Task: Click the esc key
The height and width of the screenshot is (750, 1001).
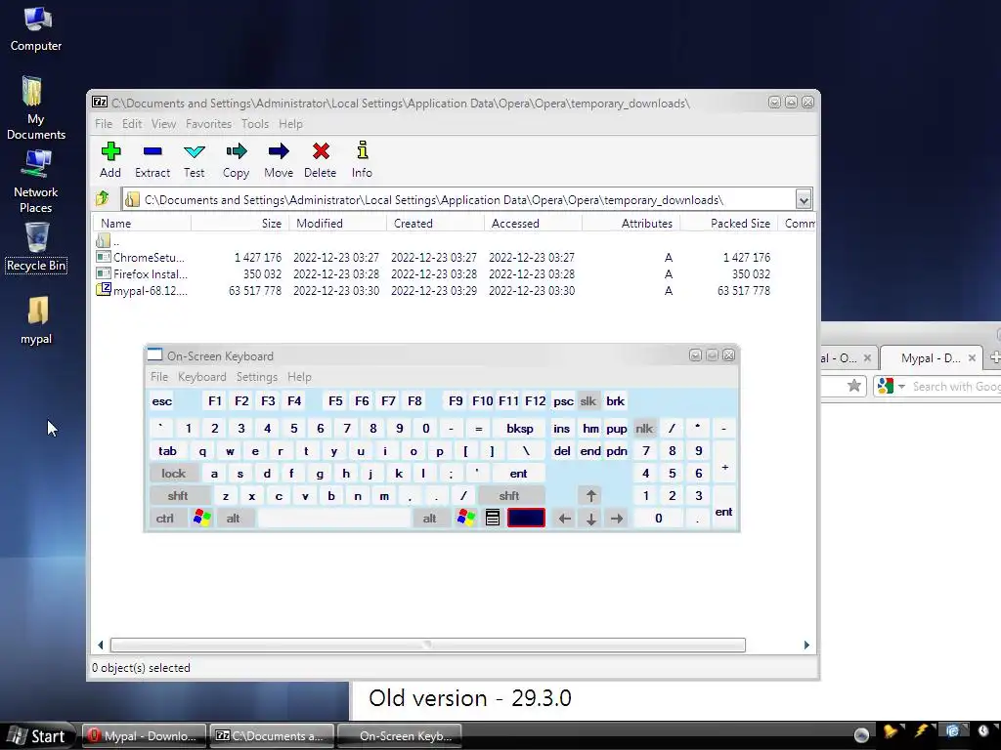Action: 162,401
